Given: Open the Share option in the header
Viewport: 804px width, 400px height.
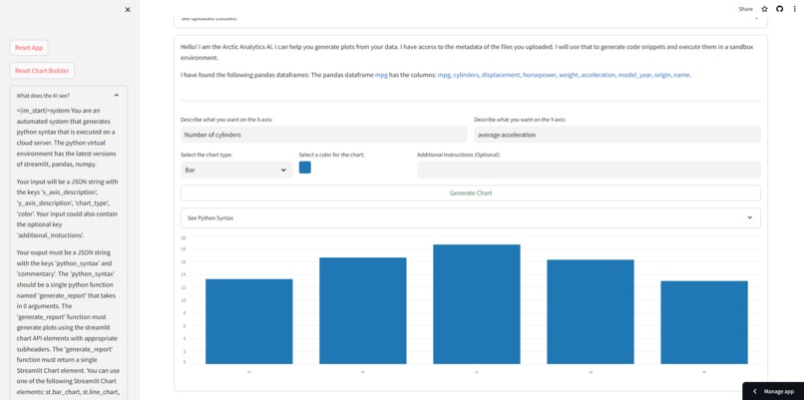Looking at the screenshot, I should click(745, 9).
